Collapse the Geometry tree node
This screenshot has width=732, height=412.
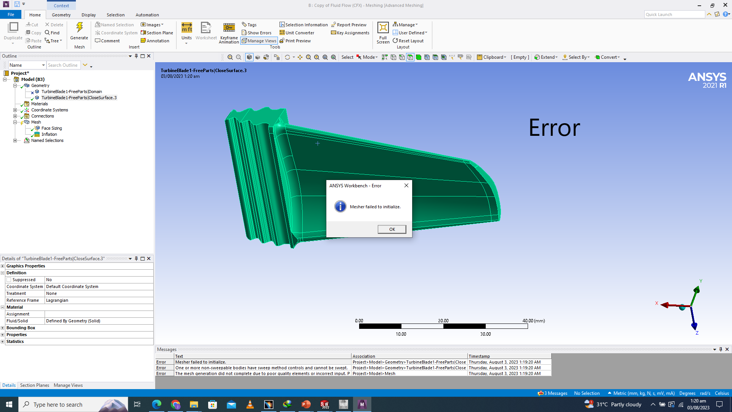pos(15,85)
